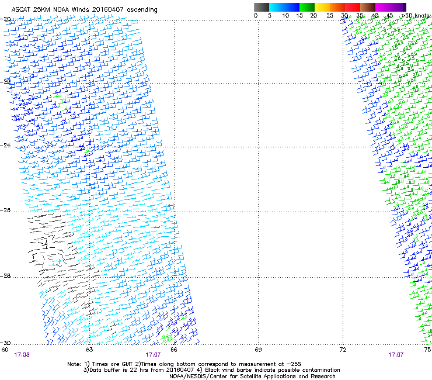Click the '-20' latitude axis label

pyautogui.click(x=5, y=19)
